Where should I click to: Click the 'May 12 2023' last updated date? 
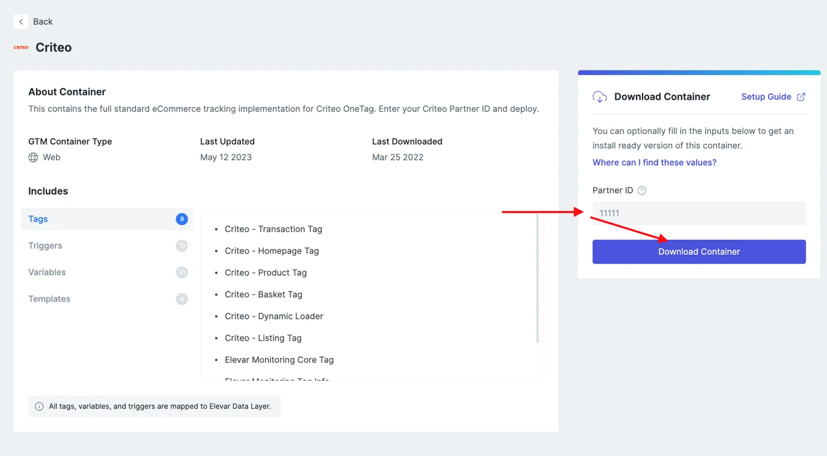(x=226, y=157)
